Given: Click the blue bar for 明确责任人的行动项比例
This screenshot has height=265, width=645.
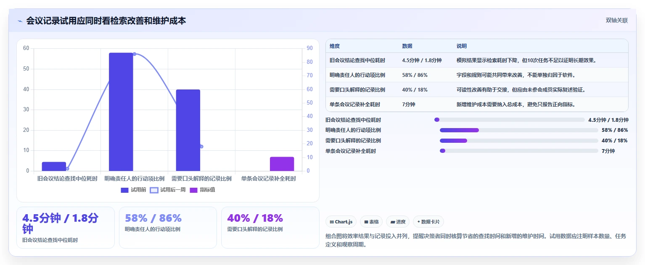Looking at the screenshot, I should (121, 112).
